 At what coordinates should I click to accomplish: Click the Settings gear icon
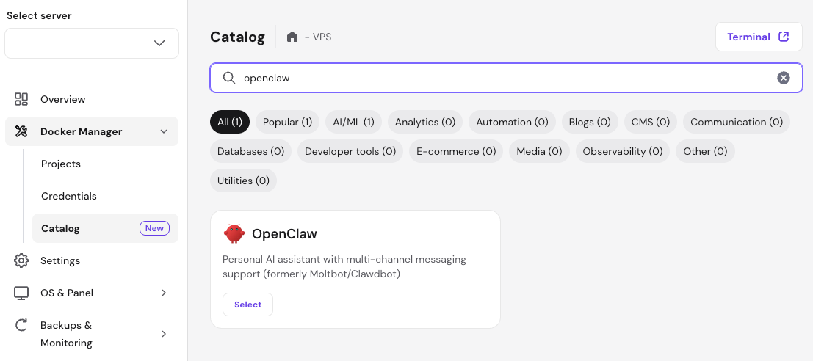click(21, 260)
